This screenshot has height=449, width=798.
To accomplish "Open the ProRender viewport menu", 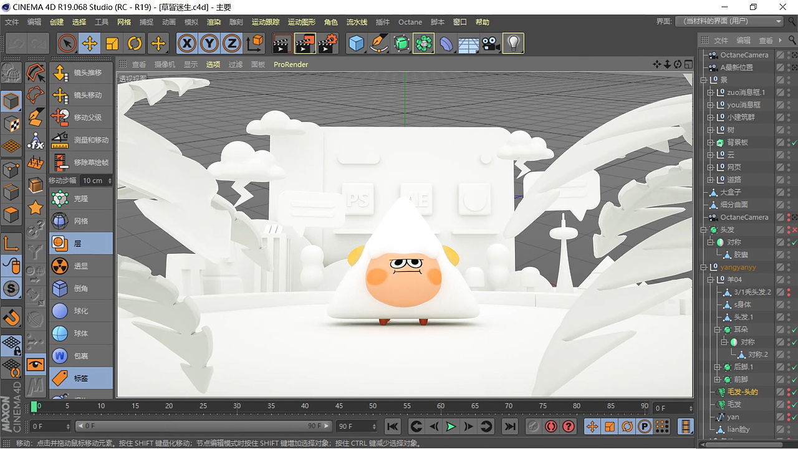I will 291,64.
